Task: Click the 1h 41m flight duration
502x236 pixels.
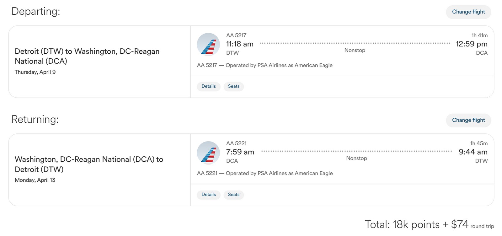Action: [479, 35]
